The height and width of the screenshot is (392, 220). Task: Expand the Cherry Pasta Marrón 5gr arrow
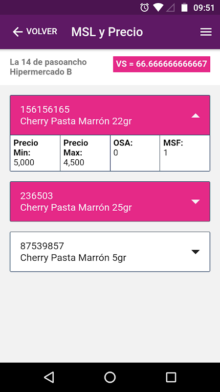(x=195, y=252)
